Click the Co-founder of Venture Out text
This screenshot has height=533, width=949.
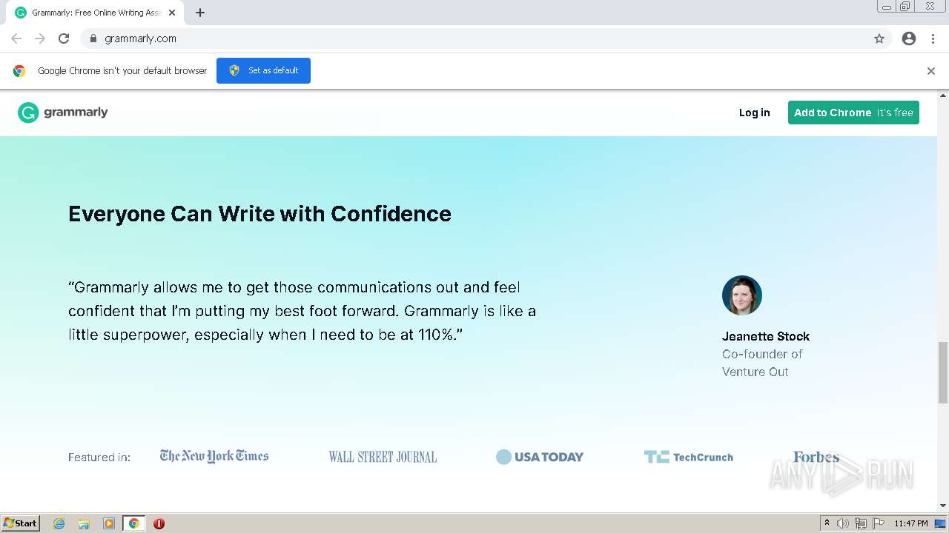point(762,363)
